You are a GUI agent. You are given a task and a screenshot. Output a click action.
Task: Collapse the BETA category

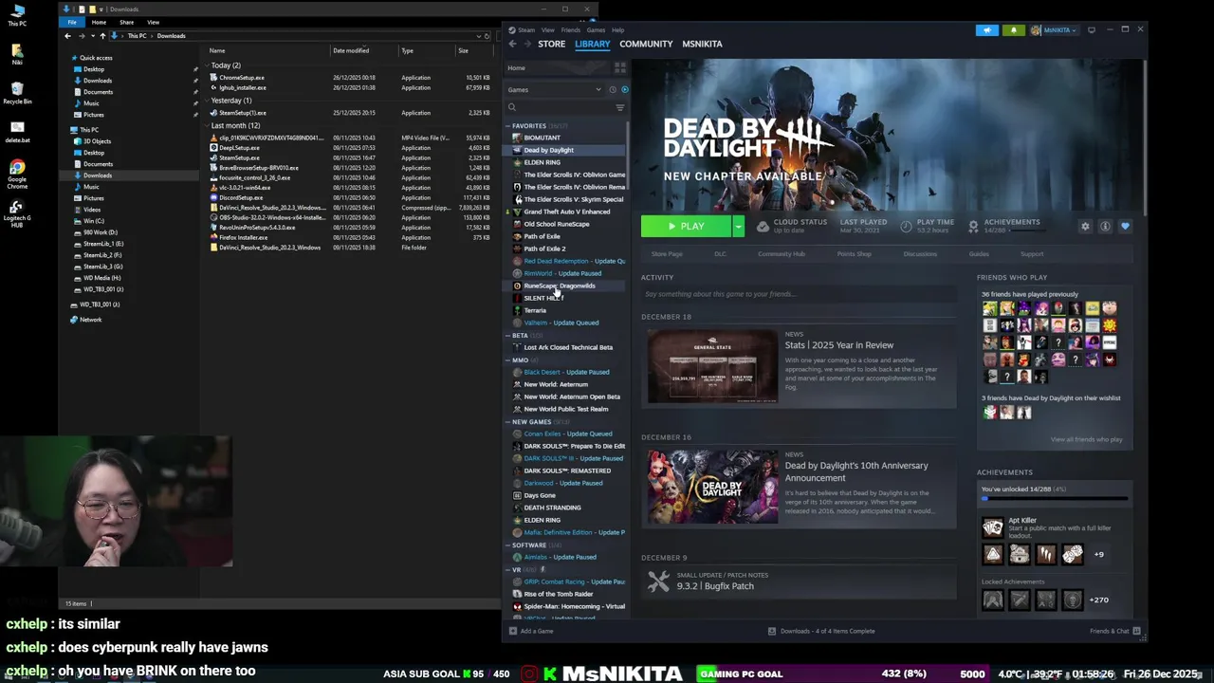coord(508,336)
